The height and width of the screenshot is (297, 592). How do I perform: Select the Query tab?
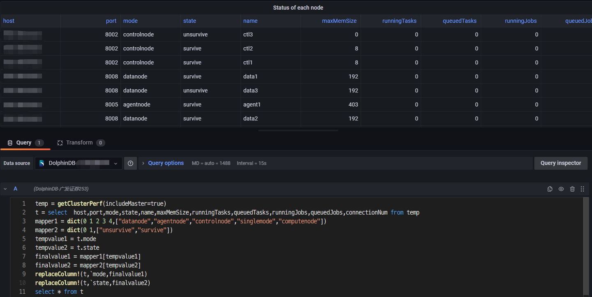(x=24, y=143)
